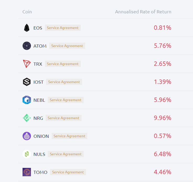View the TRX Service Agreement
Screen dimensions: 193x182
[x=63, y=64]
